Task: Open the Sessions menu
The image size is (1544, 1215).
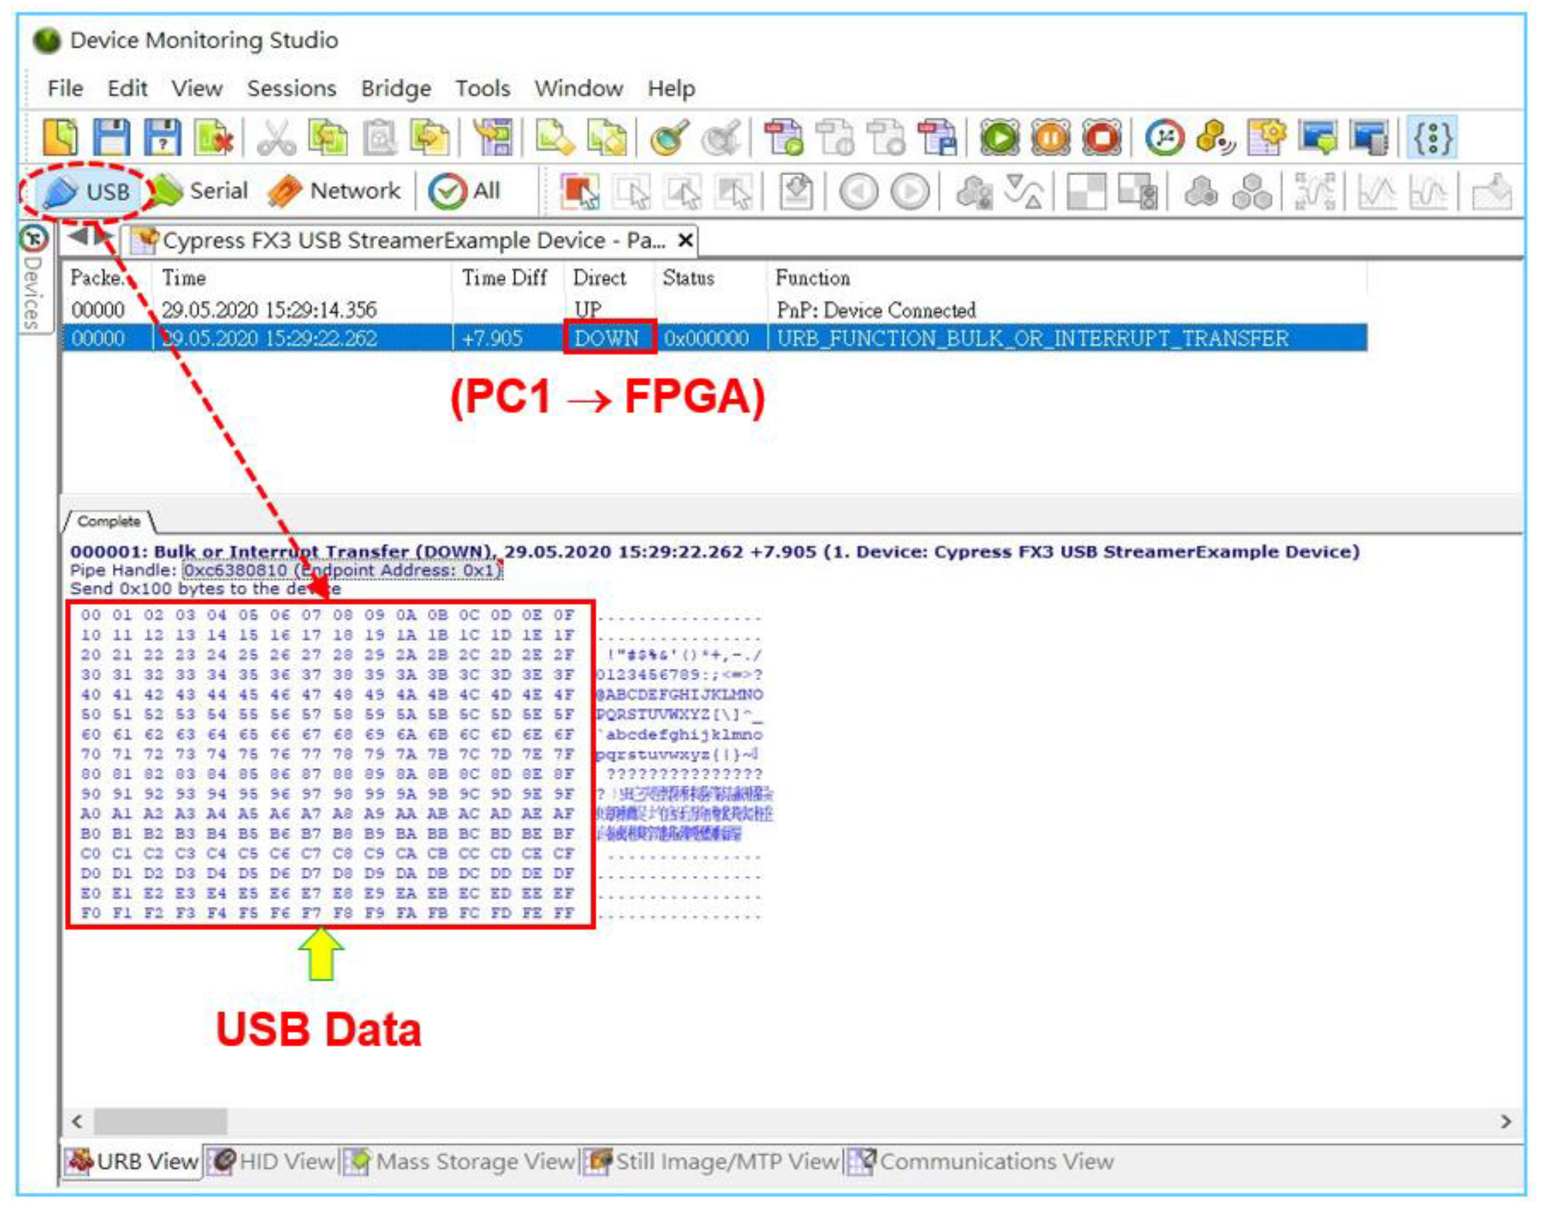Action: pyautogui.click(x=291, y=88)
